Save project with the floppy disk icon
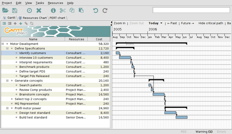Screen dimensions: 232x134 [15, 10]
